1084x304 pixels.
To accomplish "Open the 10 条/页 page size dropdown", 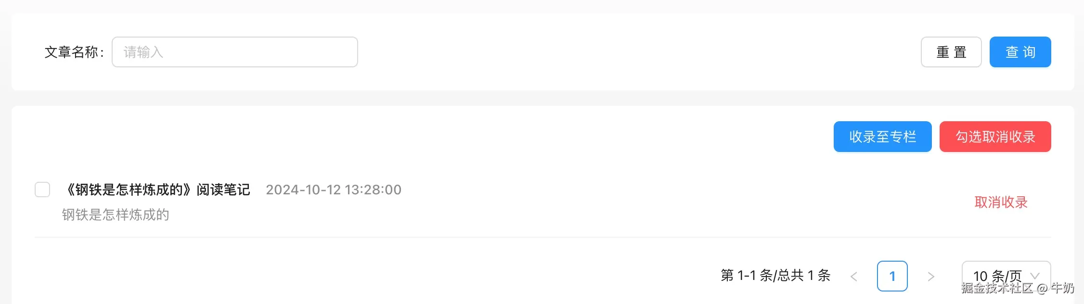I will click(997, 276).
